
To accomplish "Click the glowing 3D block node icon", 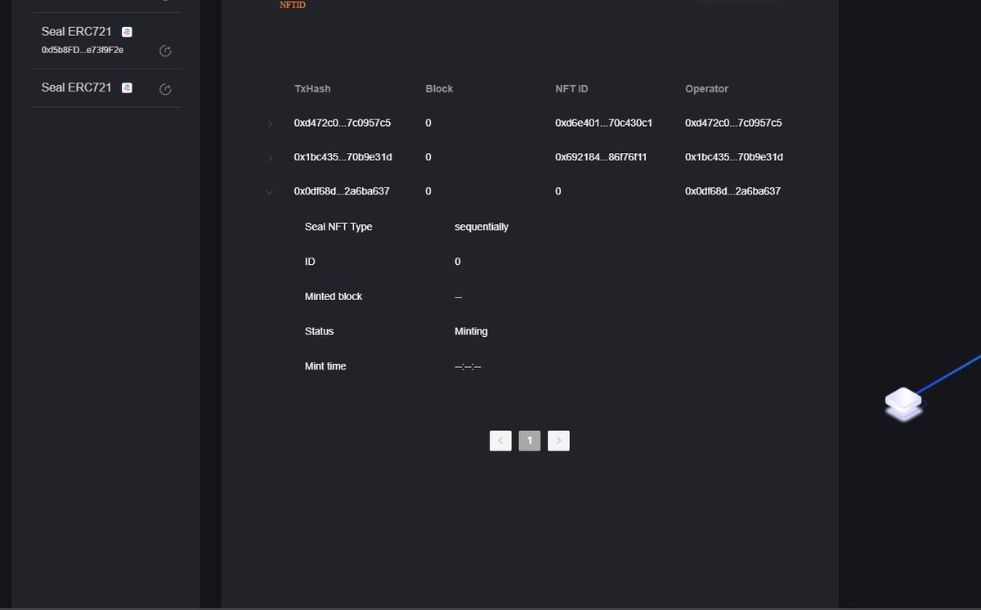I will coord(903,403).
